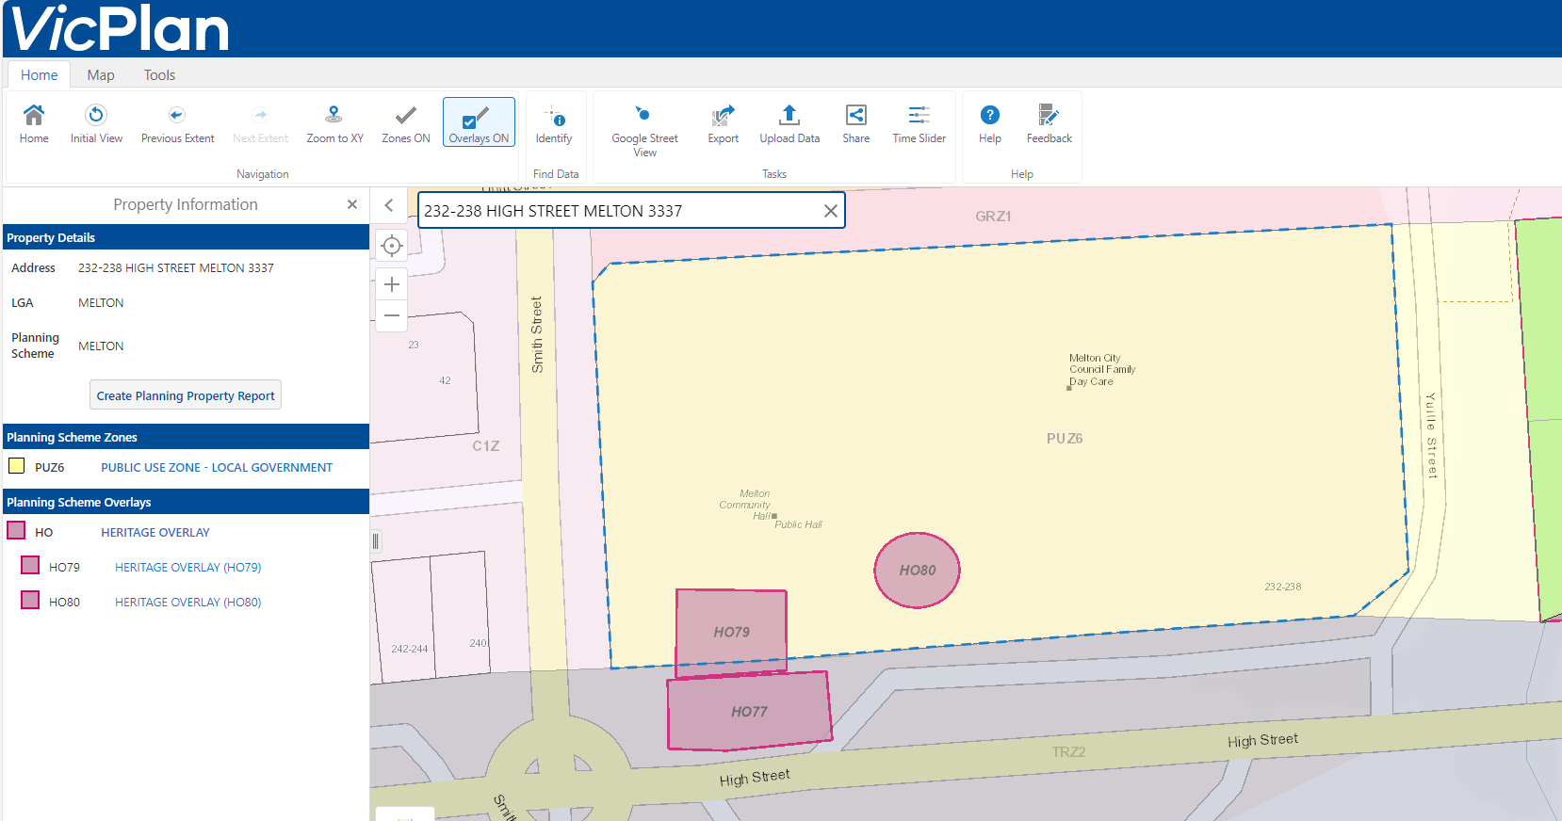Click the C1Z zone label on map
Screen dimensions: 1562x821
(486, 446)
